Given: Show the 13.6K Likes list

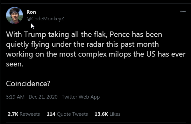Looking at the screenshot, I should click(x=107, y=114).
